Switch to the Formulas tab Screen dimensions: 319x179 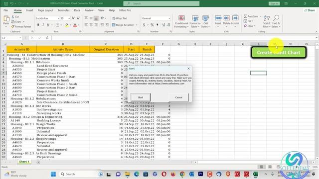(63, 10)
